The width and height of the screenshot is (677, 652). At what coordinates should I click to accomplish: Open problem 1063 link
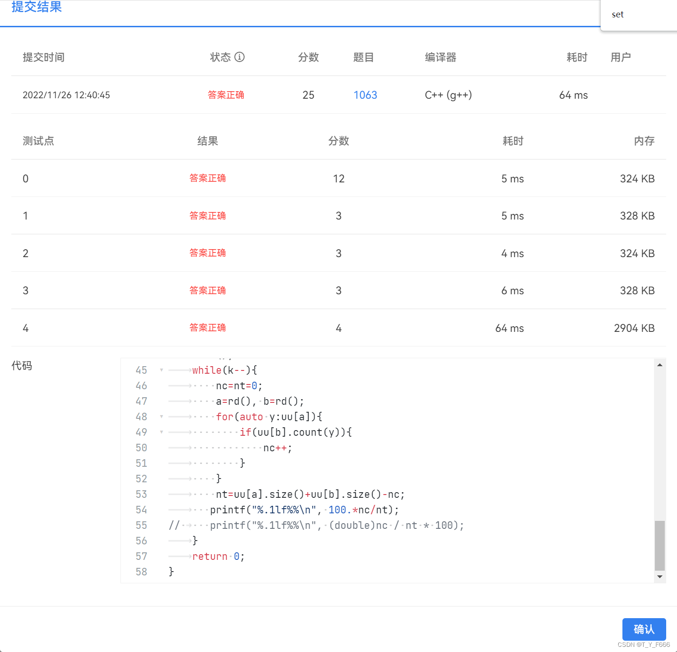click(365, 95)
